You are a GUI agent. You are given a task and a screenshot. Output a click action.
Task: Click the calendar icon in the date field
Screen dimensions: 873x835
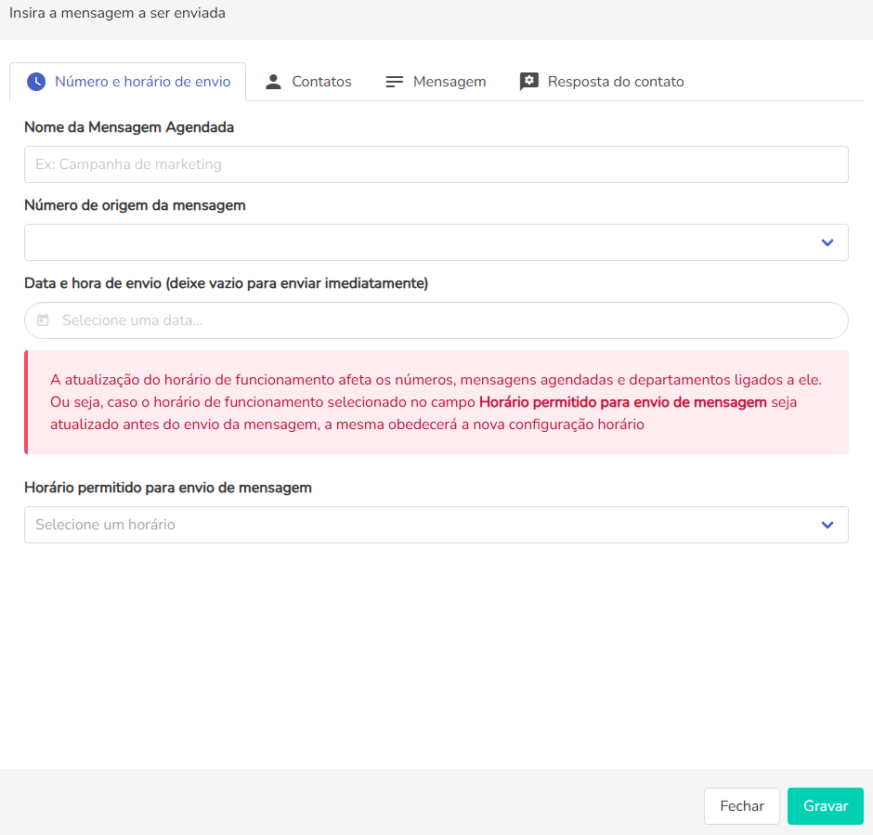pos(43,320)
